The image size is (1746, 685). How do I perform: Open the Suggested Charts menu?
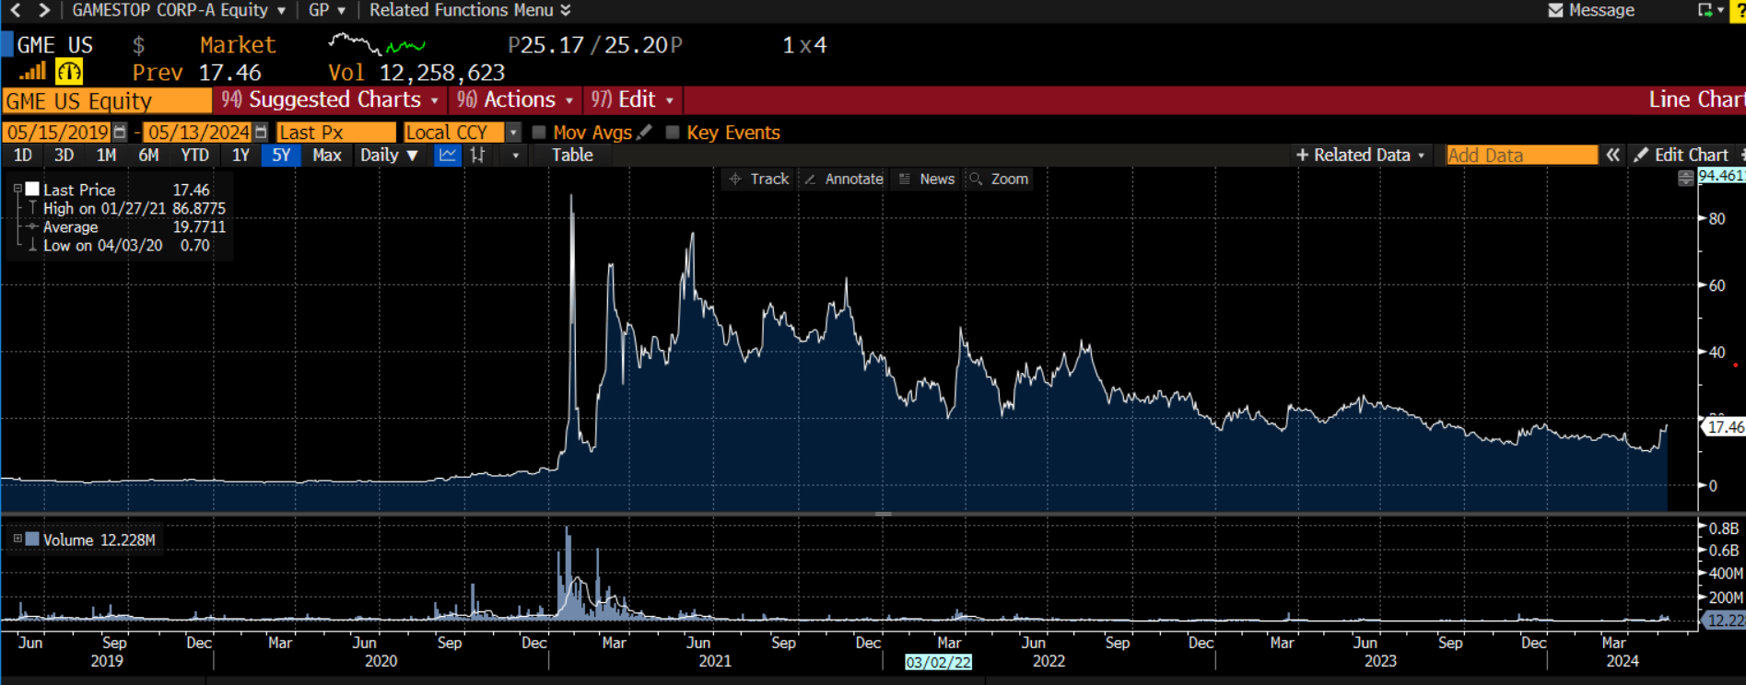[330, 99]
